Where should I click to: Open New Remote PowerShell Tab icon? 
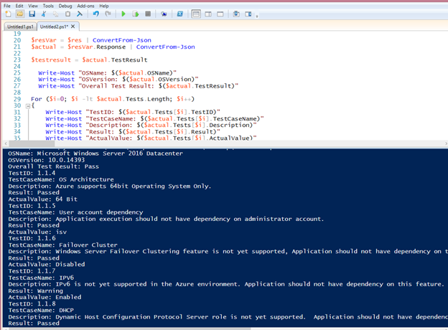point(164,14)
